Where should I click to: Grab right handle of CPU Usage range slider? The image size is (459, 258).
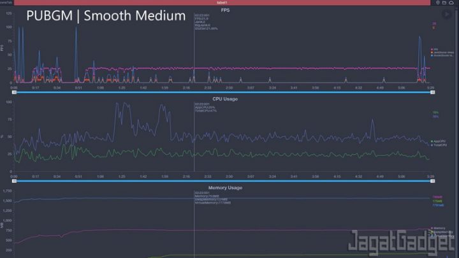(432, 181)
